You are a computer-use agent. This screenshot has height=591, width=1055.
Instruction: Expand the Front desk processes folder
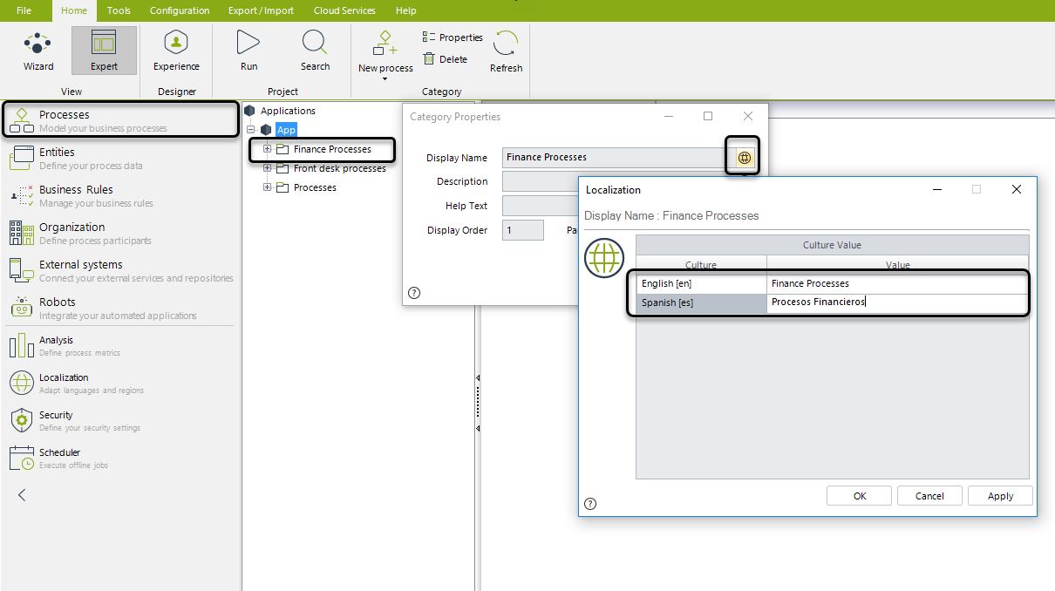pyautogui.click(x=268, y=168)
